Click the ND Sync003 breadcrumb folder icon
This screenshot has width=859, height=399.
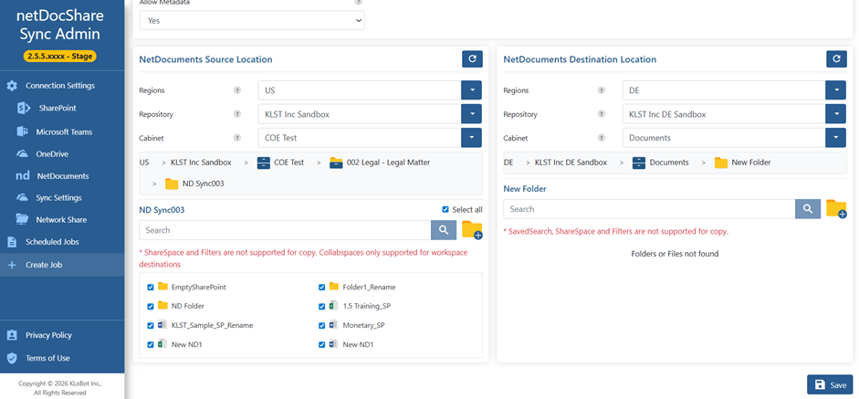point(172,184)
